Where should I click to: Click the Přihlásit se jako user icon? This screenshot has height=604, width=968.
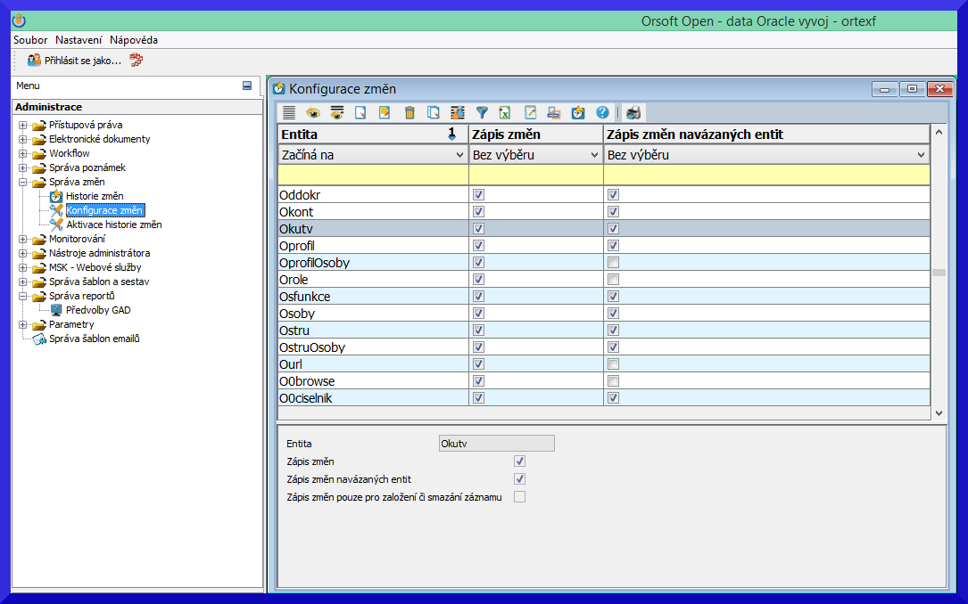pyautogui.click(x=34, y=61)
